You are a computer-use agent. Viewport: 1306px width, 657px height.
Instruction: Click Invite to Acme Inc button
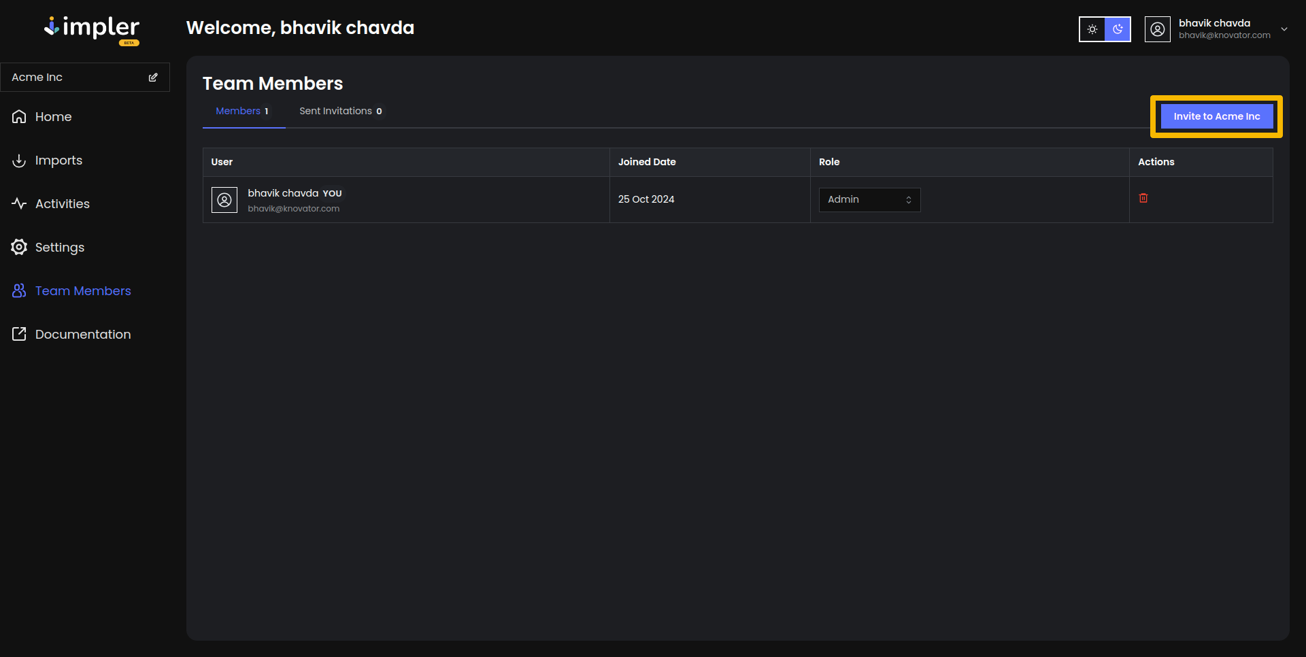pyautogui.click(x=1216, y=117)
